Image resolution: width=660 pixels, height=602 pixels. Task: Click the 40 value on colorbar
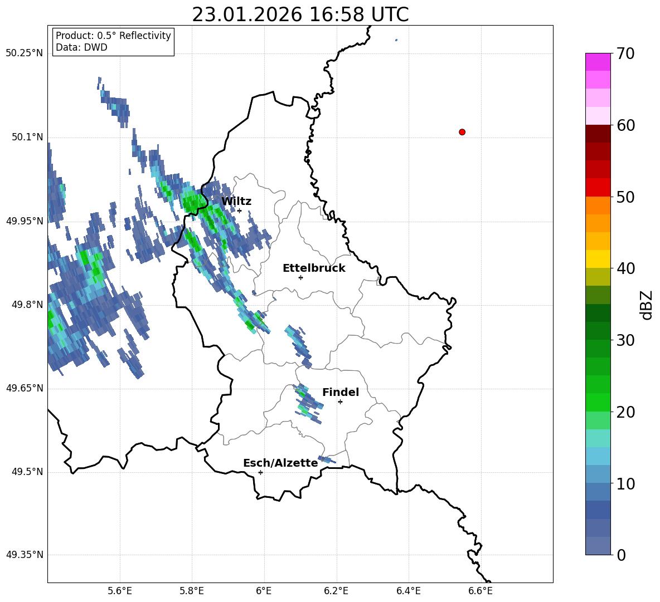point(626,268)
